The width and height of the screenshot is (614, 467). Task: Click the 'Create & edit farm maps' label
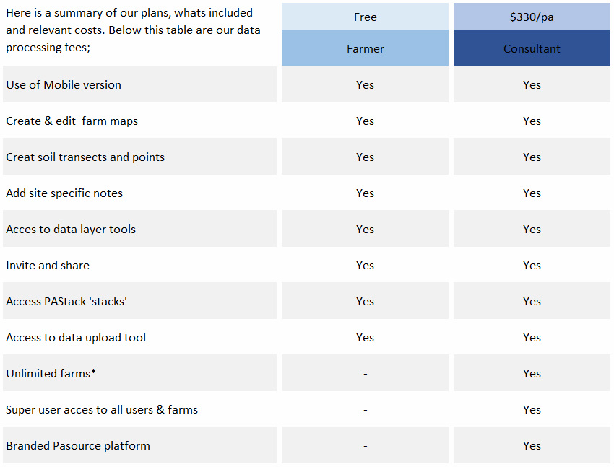pyautogui.click(x=72, y=121)
